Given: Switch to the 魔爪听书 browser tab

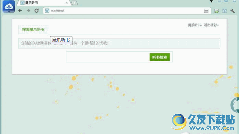Looking at the screenshot, I should point(44,3).
